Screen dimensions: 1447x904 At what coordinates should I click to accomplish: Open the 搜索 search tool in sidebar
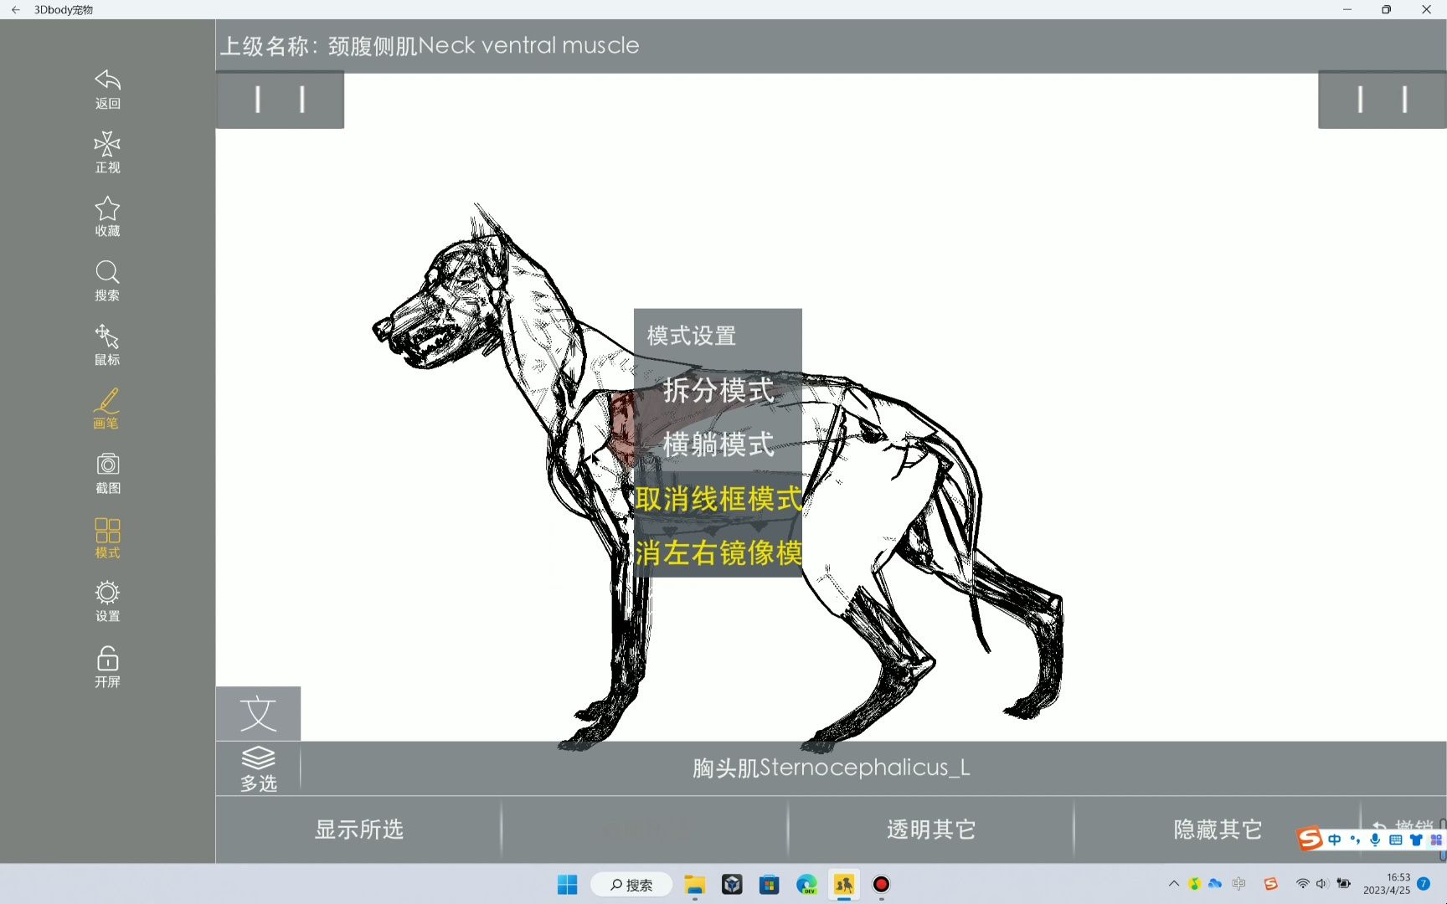click(107, 281)
